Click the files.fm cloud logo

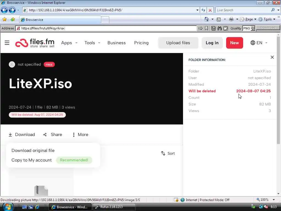click(x=22, y=43)
